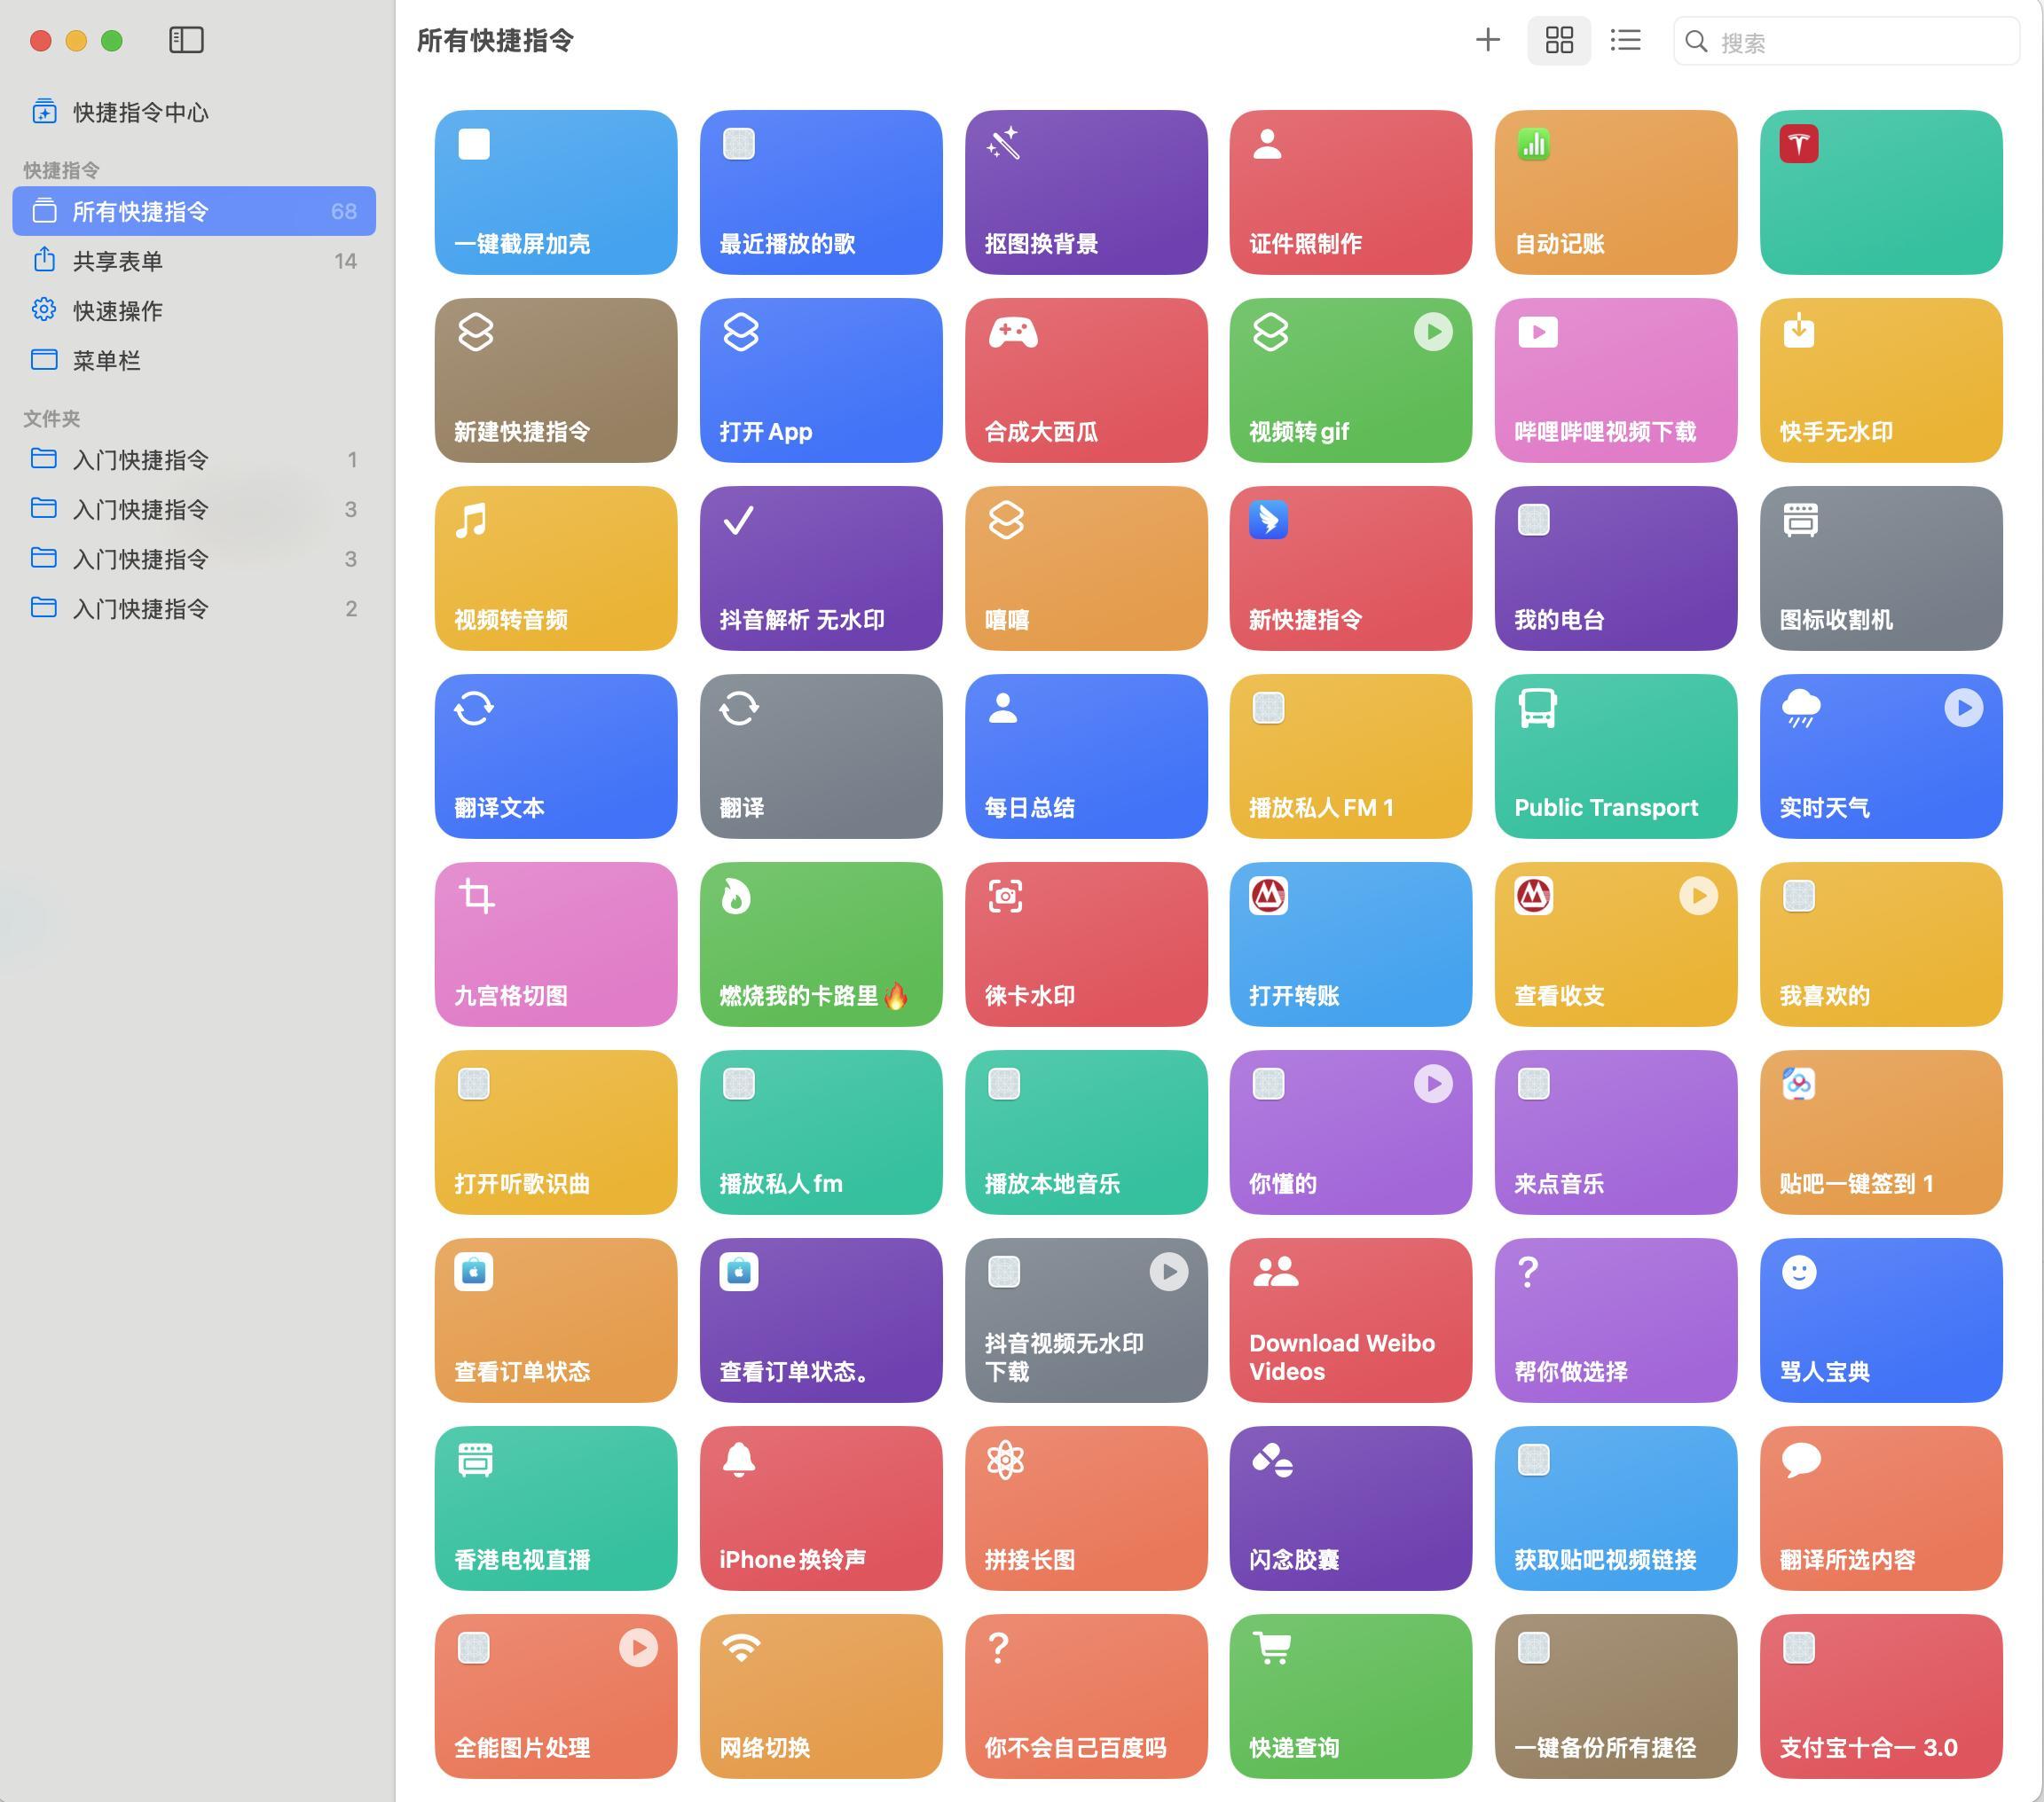2044x1802 pixels.
Task: Click the shopping cart icon on 快递查询
Action: pos(1271,1647)
